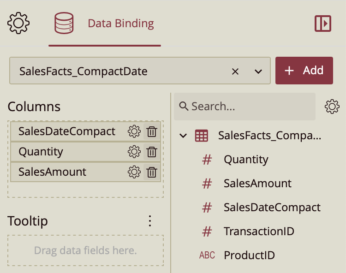Remove the SalesAmount column with the trash icon

click(151, 172)
